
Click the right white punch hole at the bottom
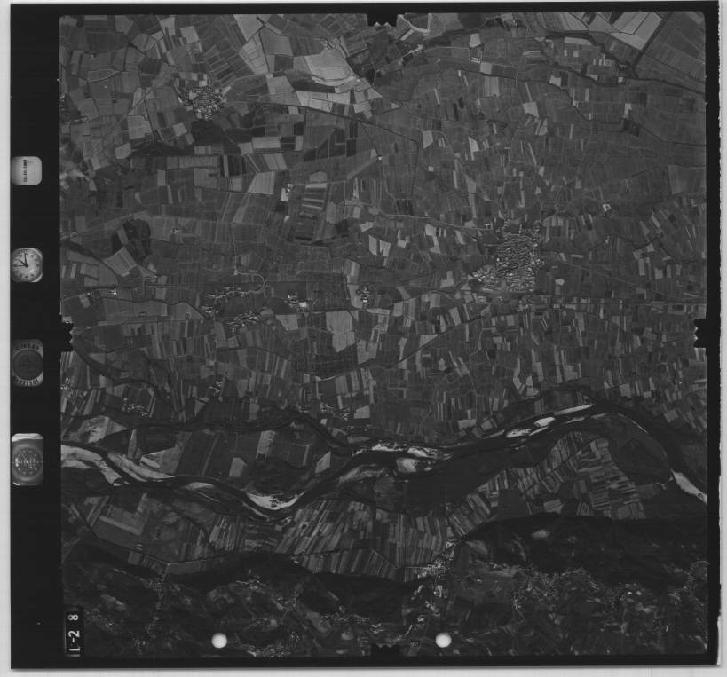tap(443, 640)
